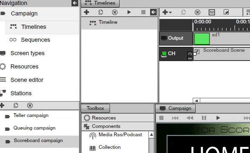Play the selected timeline

coord(129,12)
